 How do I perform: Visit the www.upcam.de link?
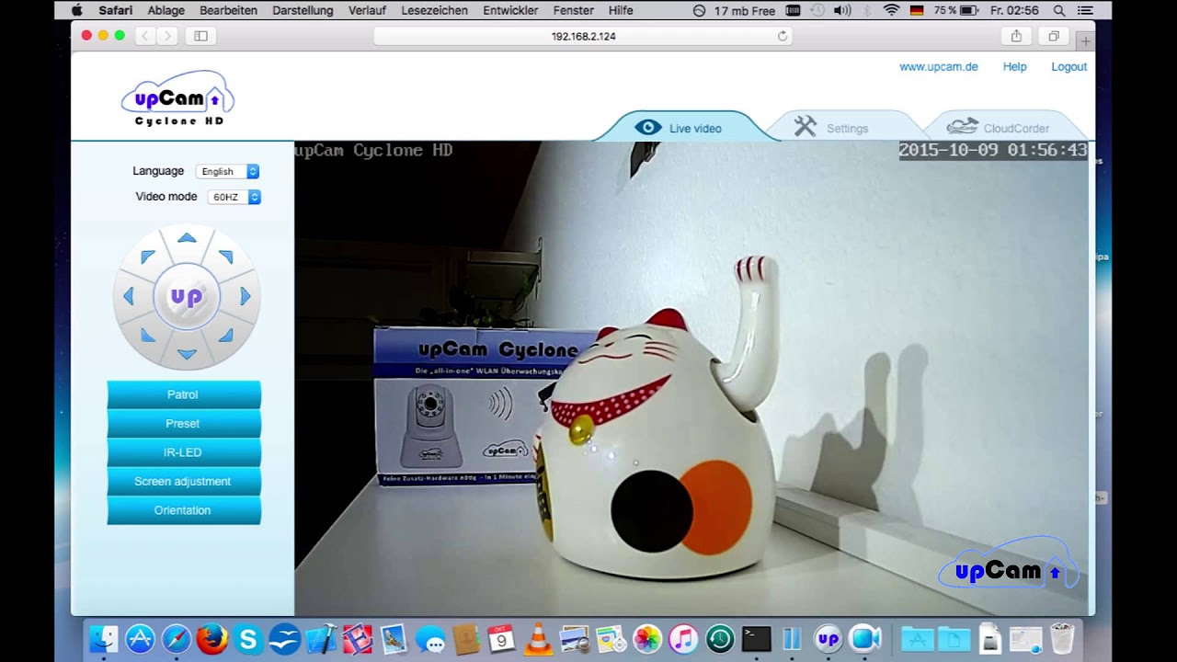[x=938, y=67]
